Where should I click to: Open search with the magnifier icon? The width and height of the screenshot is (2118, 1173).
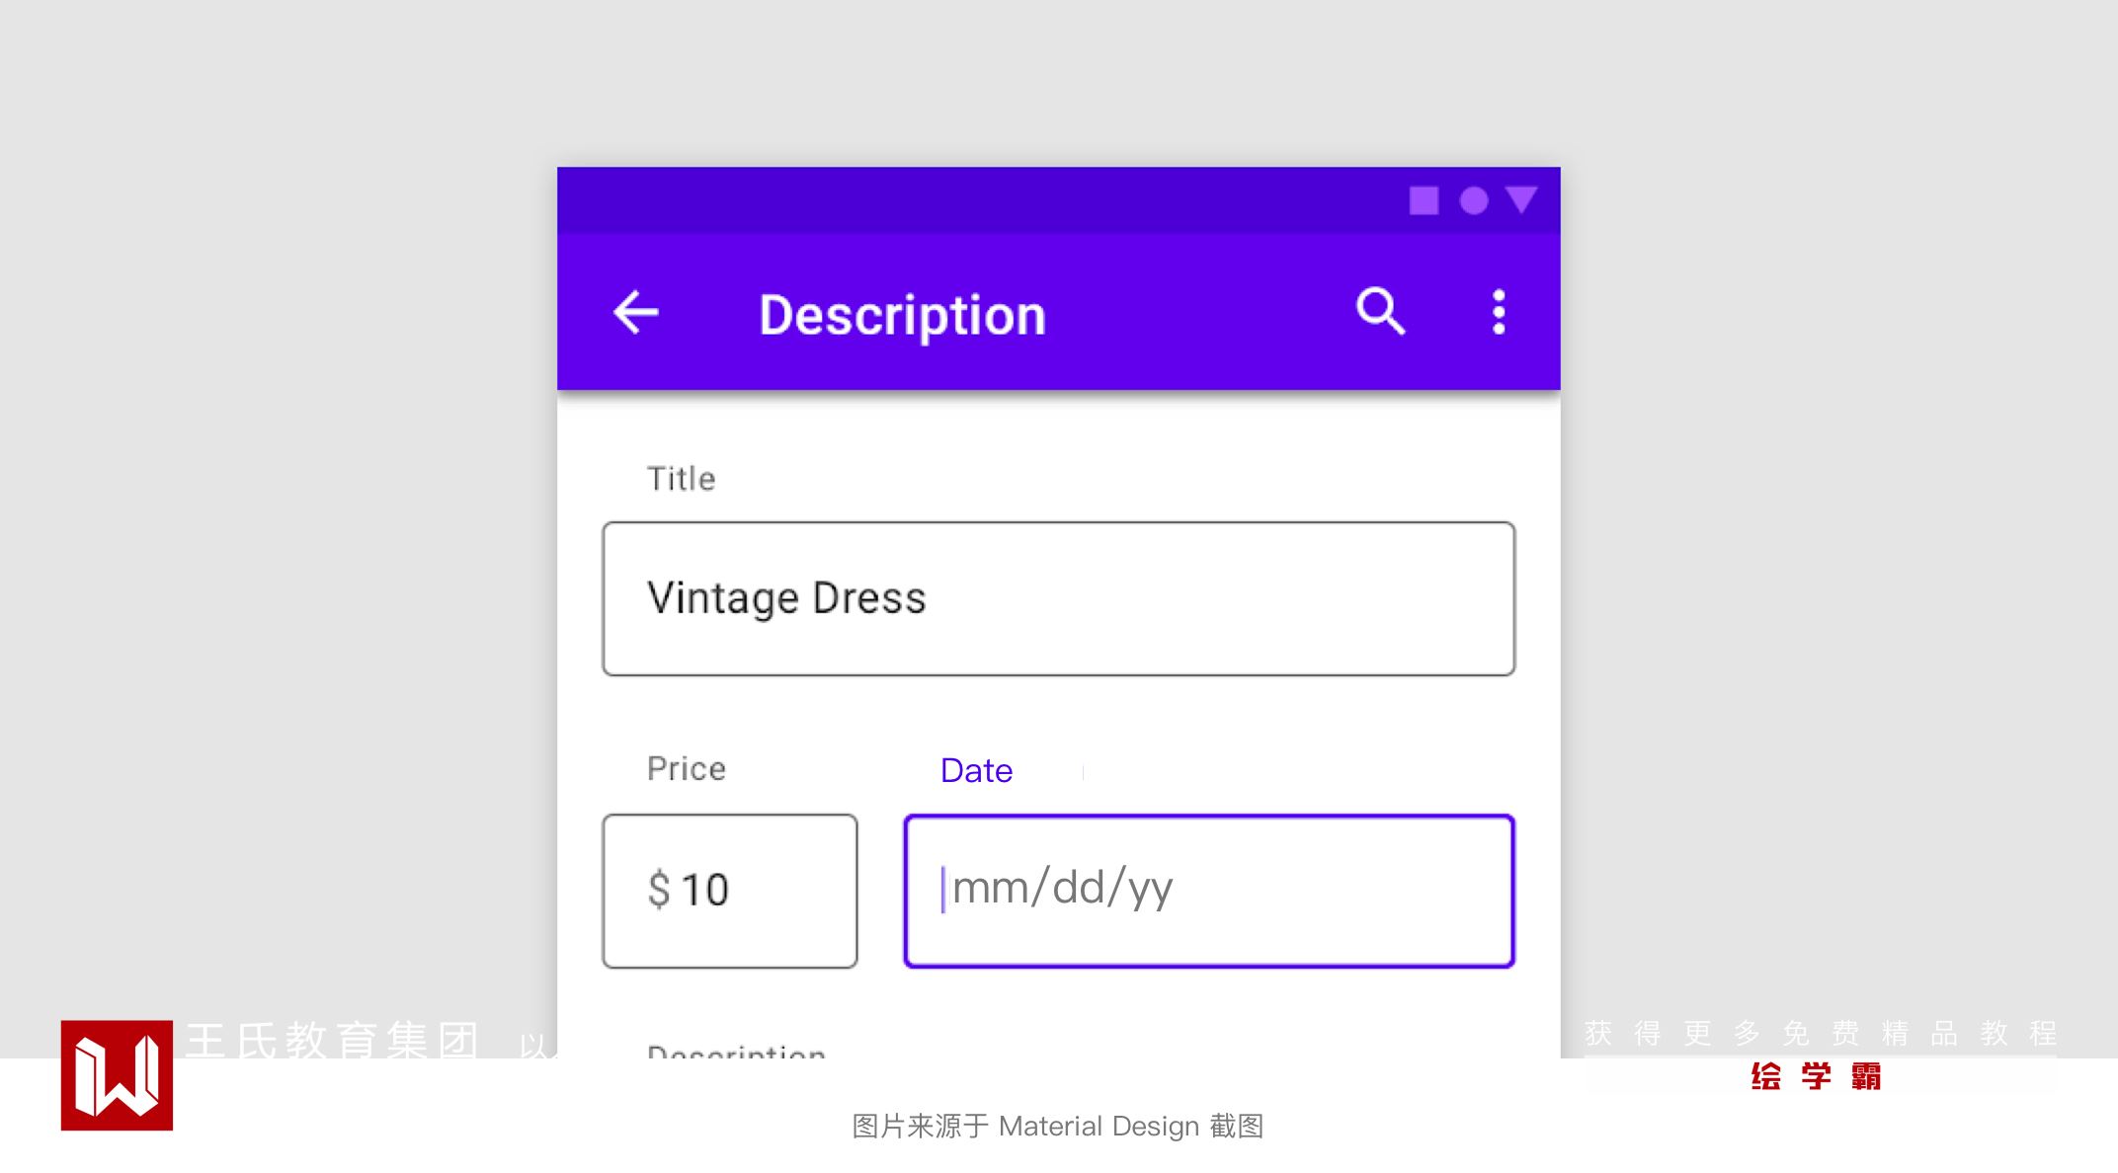(x=1380, y=312)
